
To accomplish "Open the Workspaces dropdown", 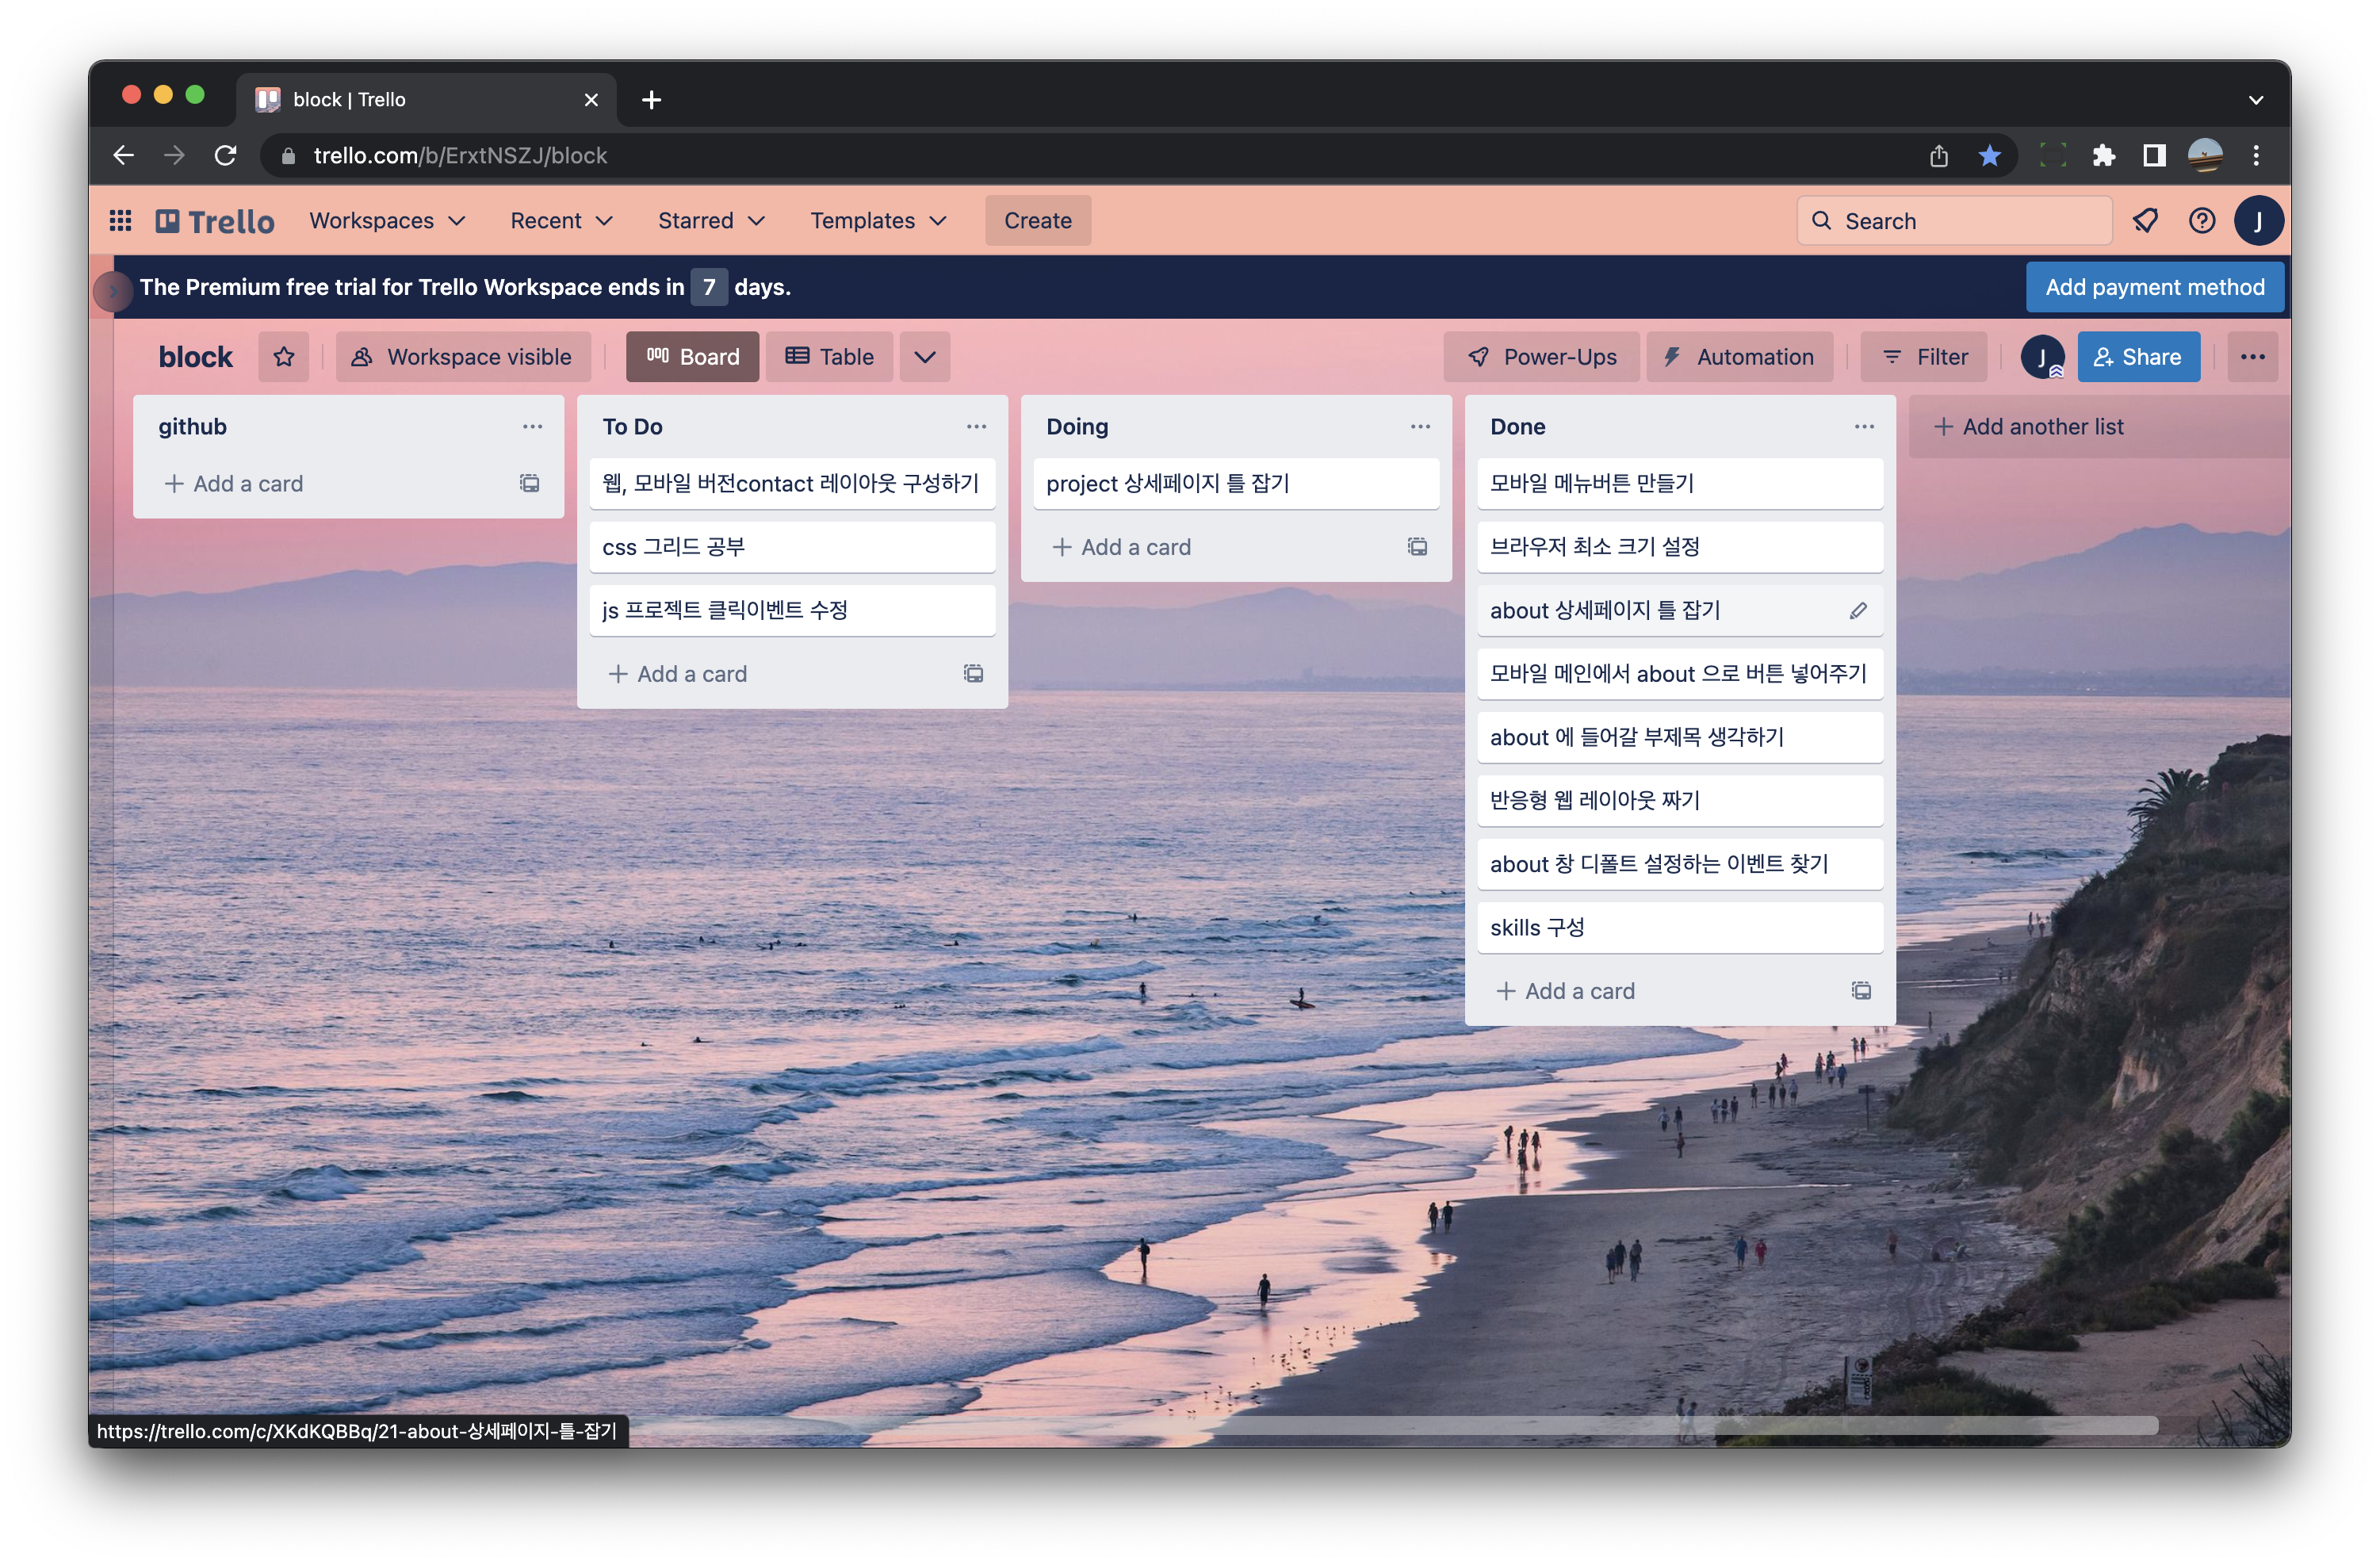I will pyautogui.click(x=387, y=220).
